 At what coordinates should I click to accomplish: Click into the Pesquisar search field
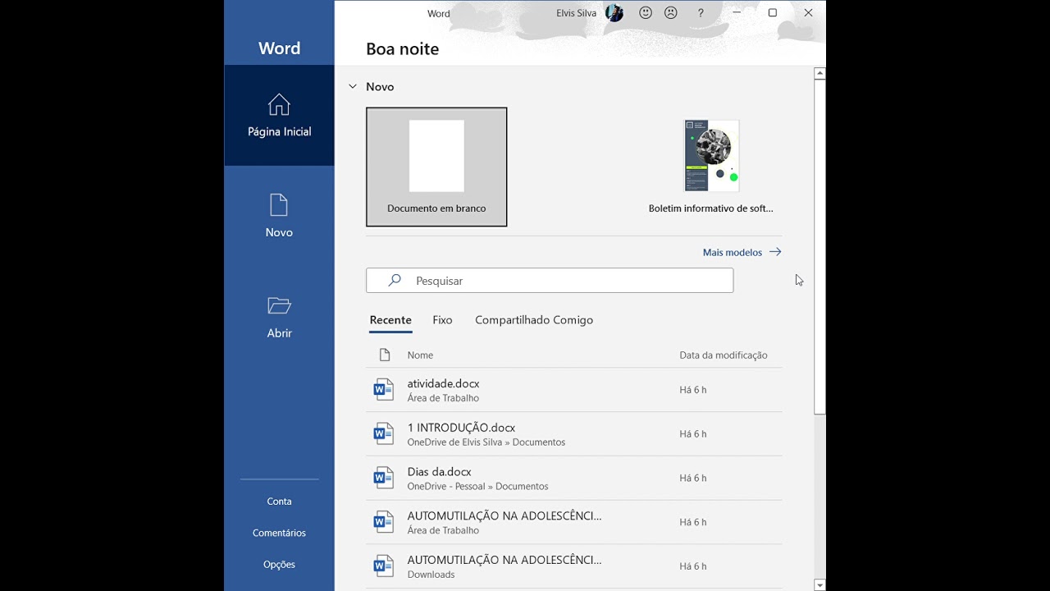(x=550, y=280)
